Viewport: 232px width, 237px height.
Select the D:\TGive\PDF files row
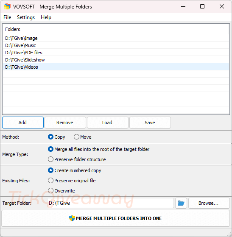[116, 53]
